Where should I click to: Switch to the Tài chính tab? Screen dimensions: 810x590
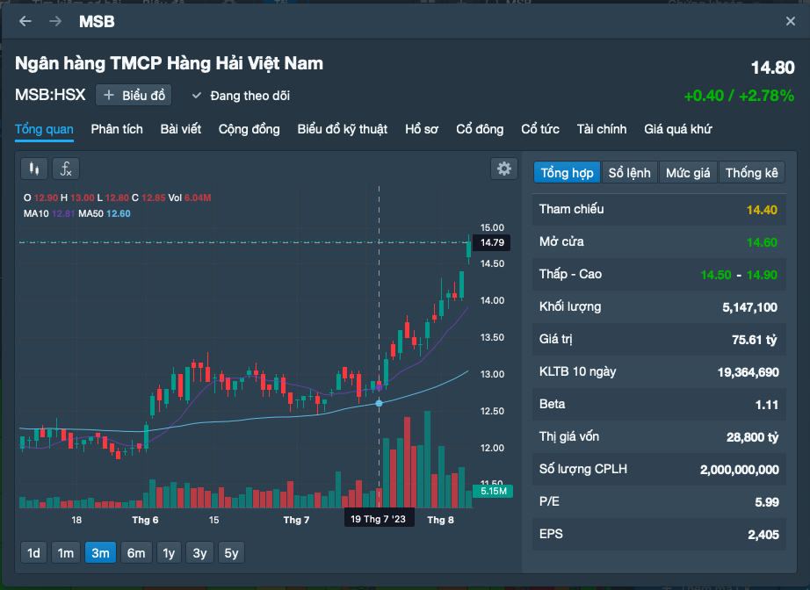pos(602,129)
